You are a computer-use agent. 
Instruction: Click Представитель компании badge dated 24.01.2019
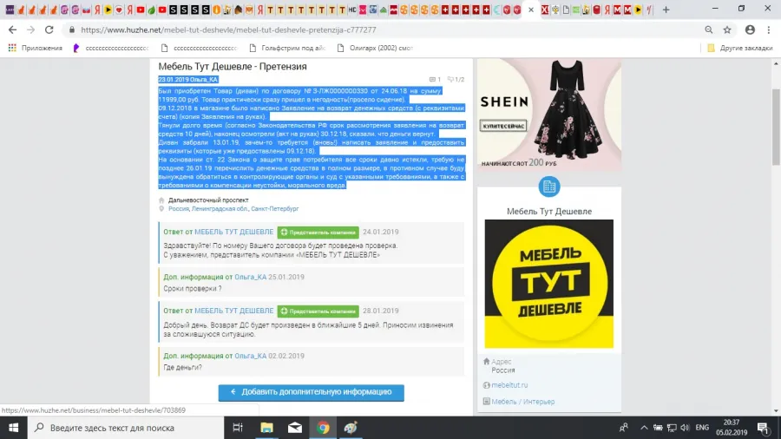(318, 232)
